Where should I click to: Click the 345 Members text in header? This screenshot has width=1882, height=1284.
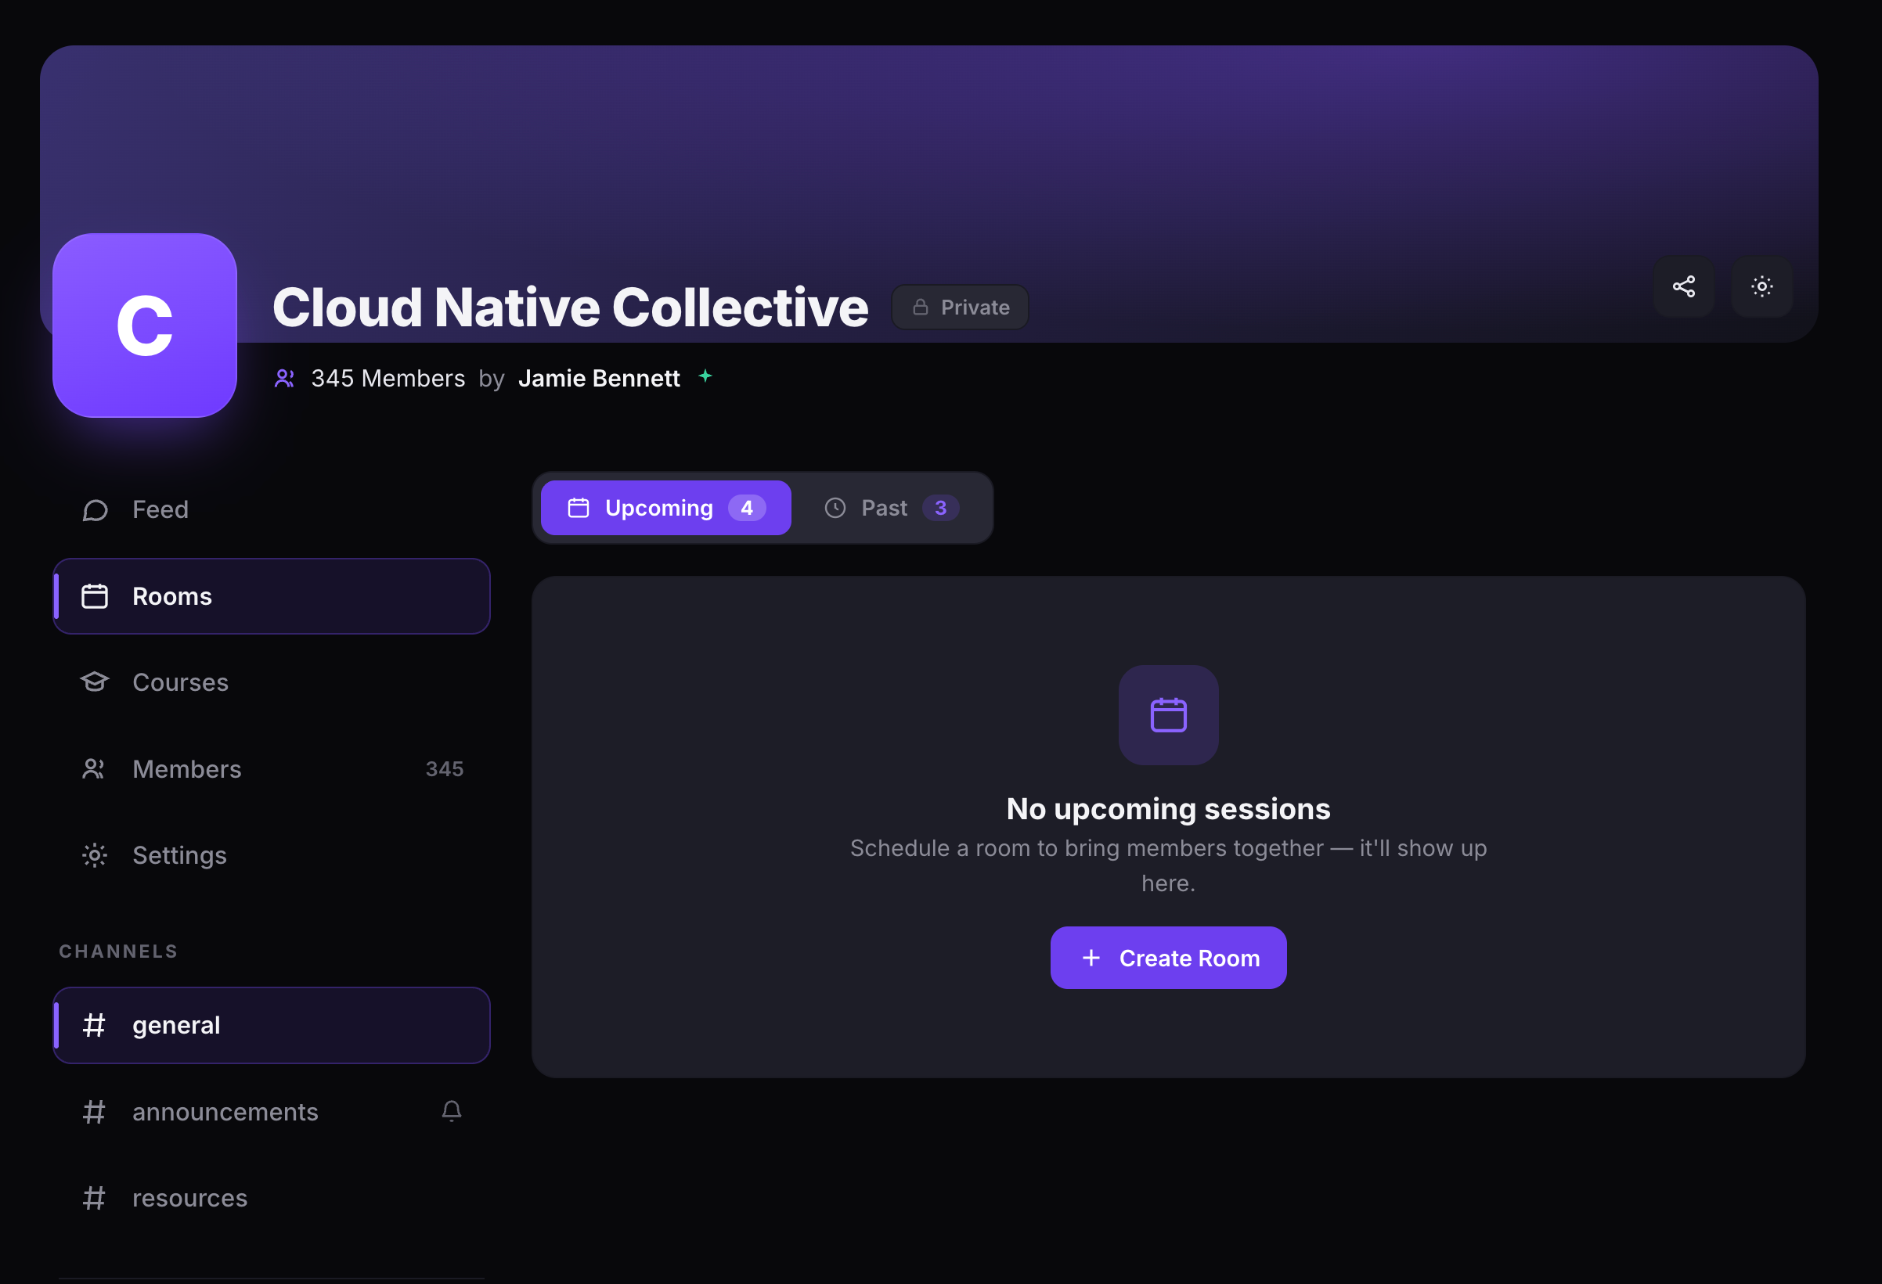(388, 378)
